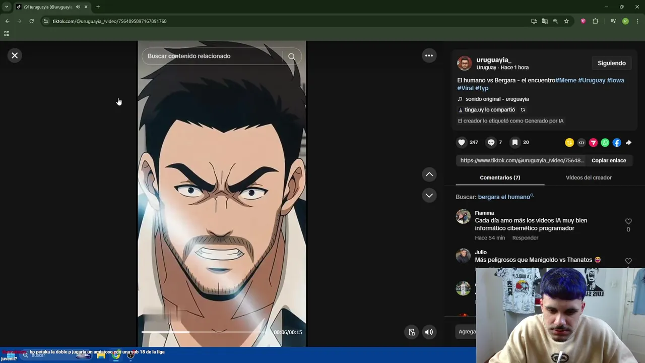Reload the page

click(31, 21)
